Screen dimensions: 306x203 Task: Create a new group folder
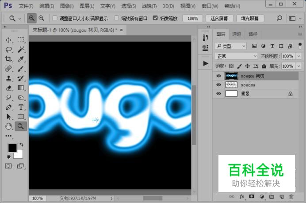(x=272, y=196)
